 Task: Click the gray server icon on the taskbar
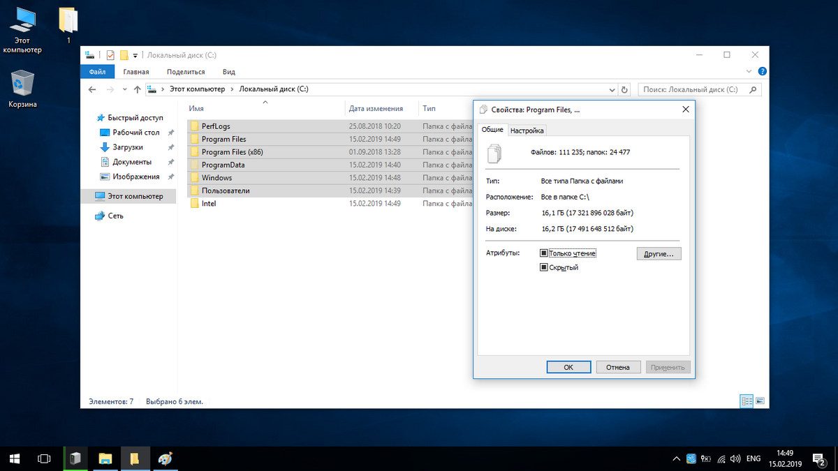(x=76, y=458)
